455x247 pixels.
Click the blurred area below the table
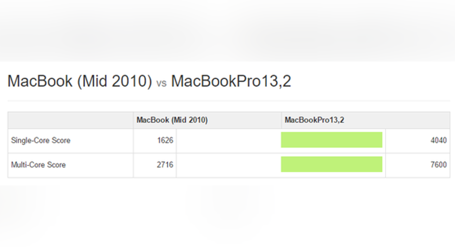point(227,215)
